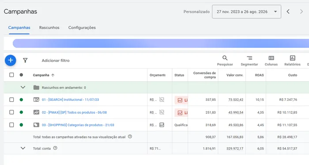Image resolution: width=309 pixels, height=165 pixels.
Task: Click the PMAX campaign type icon
Action: click(x=36, y=112)
